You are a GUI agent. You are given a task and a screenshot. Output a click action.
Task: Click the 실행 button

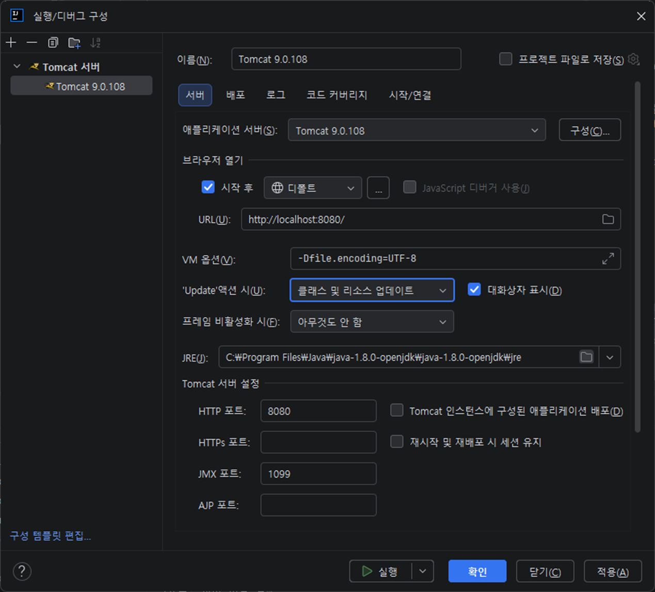(x=380, y=571)
